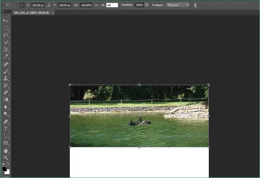Click the Al height input field
This screenshot has height=178, width=260.
[x=112, y=5]
